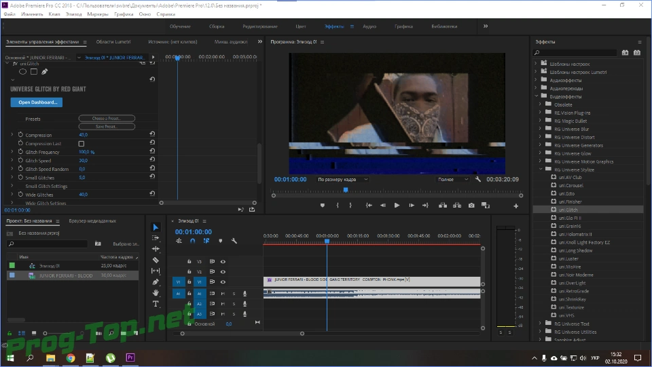Click Save Preset button
The image size is (652, 367).
107,126
